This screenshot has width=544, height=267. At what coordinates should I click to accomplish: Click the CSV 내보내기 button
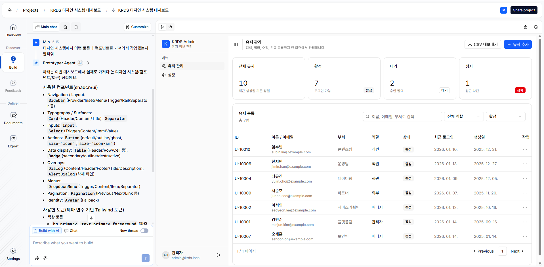tap(483, 44)
